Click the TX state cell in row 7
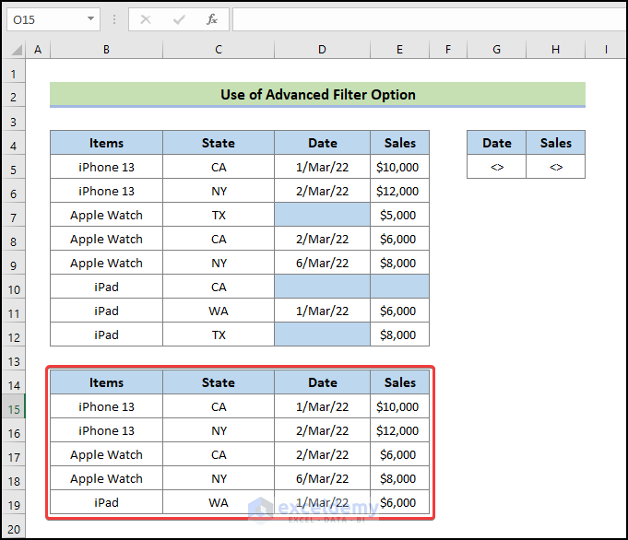Screen dimensions: 628x540 [x=219, y=215]
